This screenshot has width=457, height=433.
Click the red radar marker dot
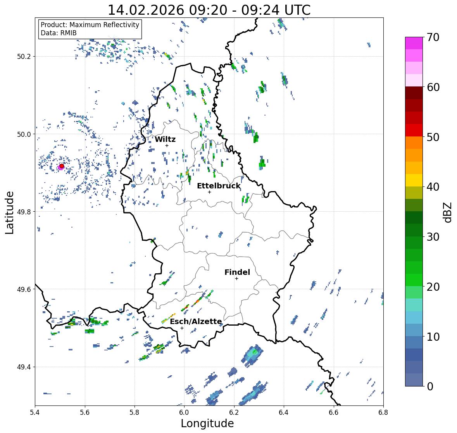tap(62, 166)
